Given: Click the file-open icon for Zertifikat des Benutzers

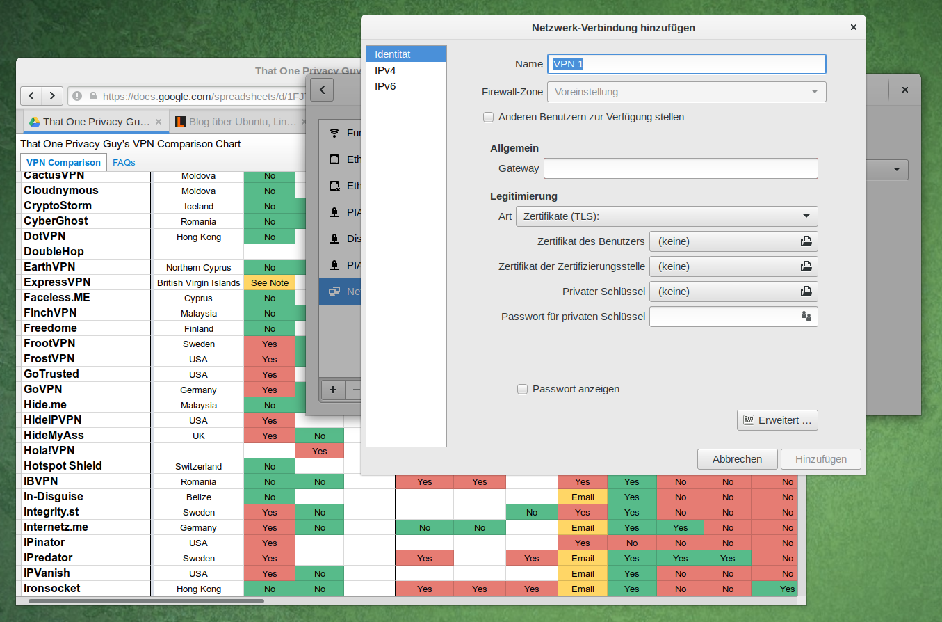Looking at the screenshot, I should (x=806, y=241).
